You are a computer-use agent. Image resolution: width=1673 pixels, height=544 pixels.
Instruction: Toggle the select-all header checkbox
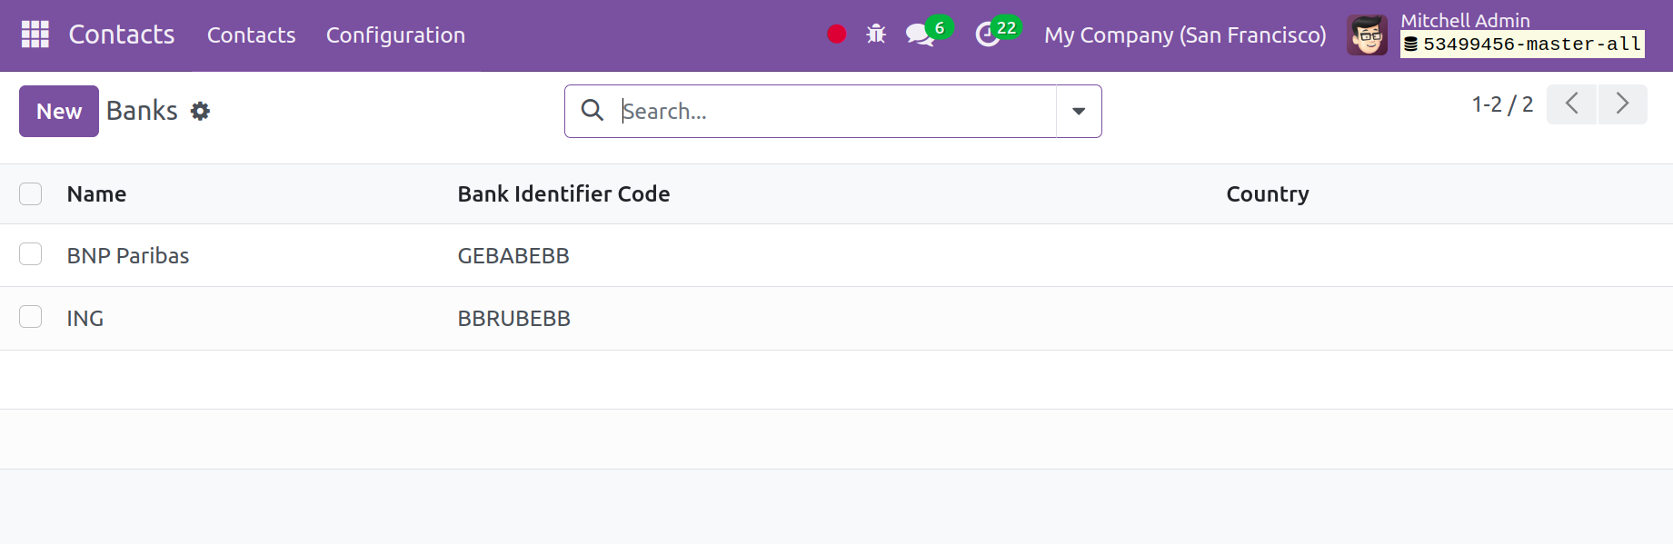pos(31,193)
